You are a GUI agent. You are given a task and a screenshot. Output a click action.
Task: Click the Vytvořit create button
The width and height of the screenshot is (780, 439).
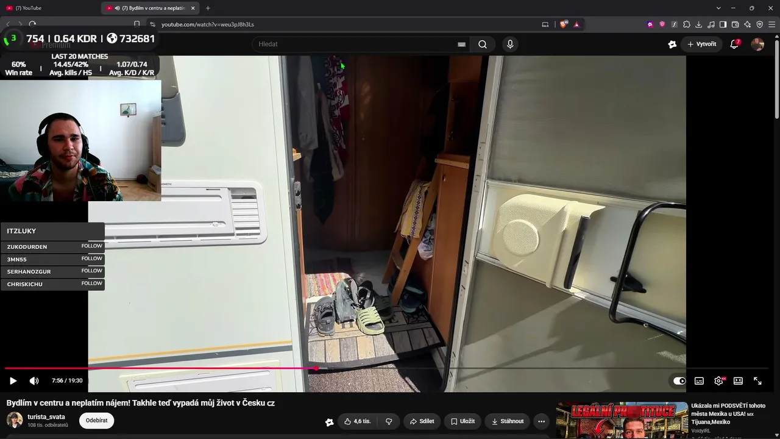coord(702,44)
